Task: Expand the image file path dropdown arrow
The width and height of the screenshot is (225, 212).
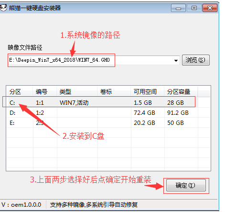Action: pyautogui.click(x=176, y=60)
